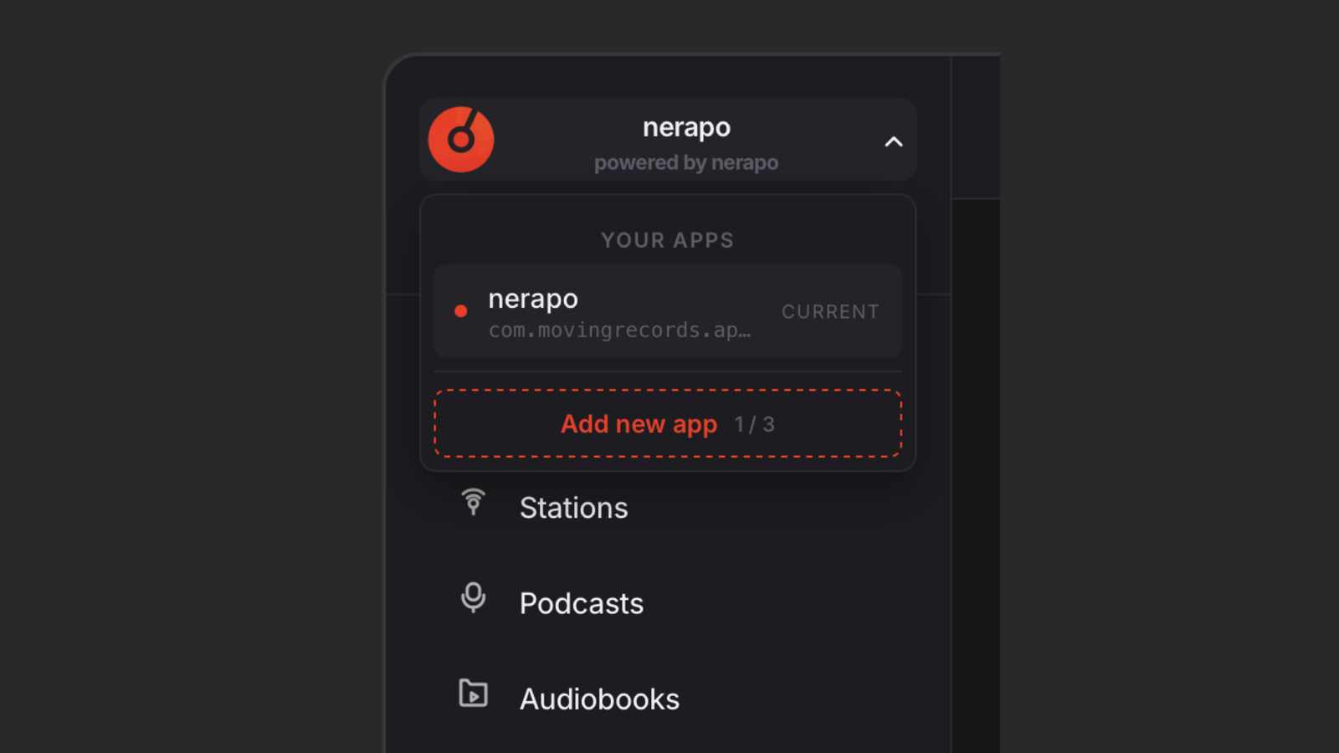Click the 'powered by nerapo' subtitle text

(x=686, y=162)
